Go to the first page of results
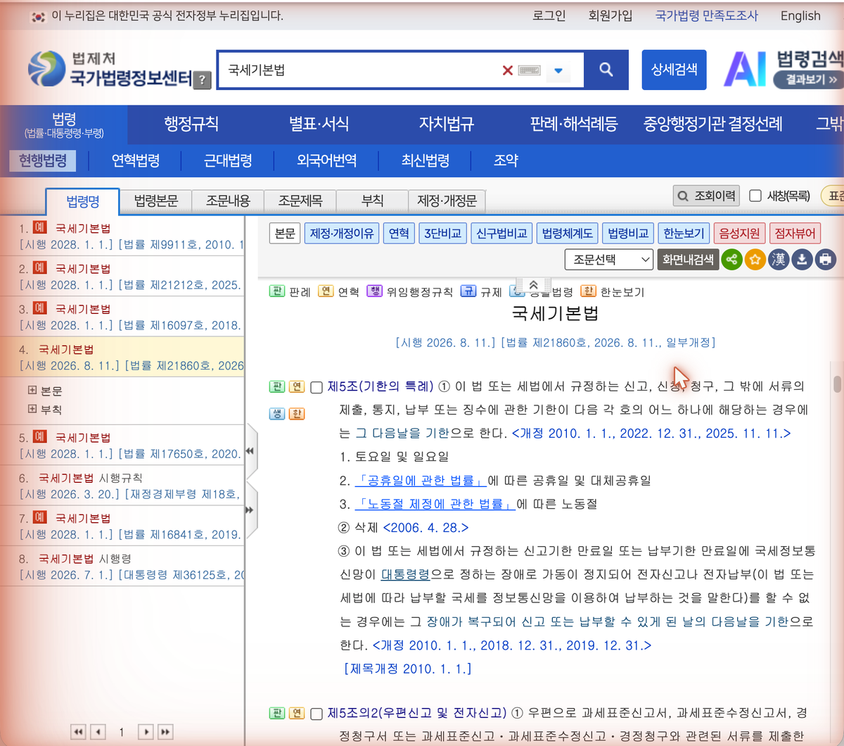This screenshot has width=844, height=746. tap(79, 732)
